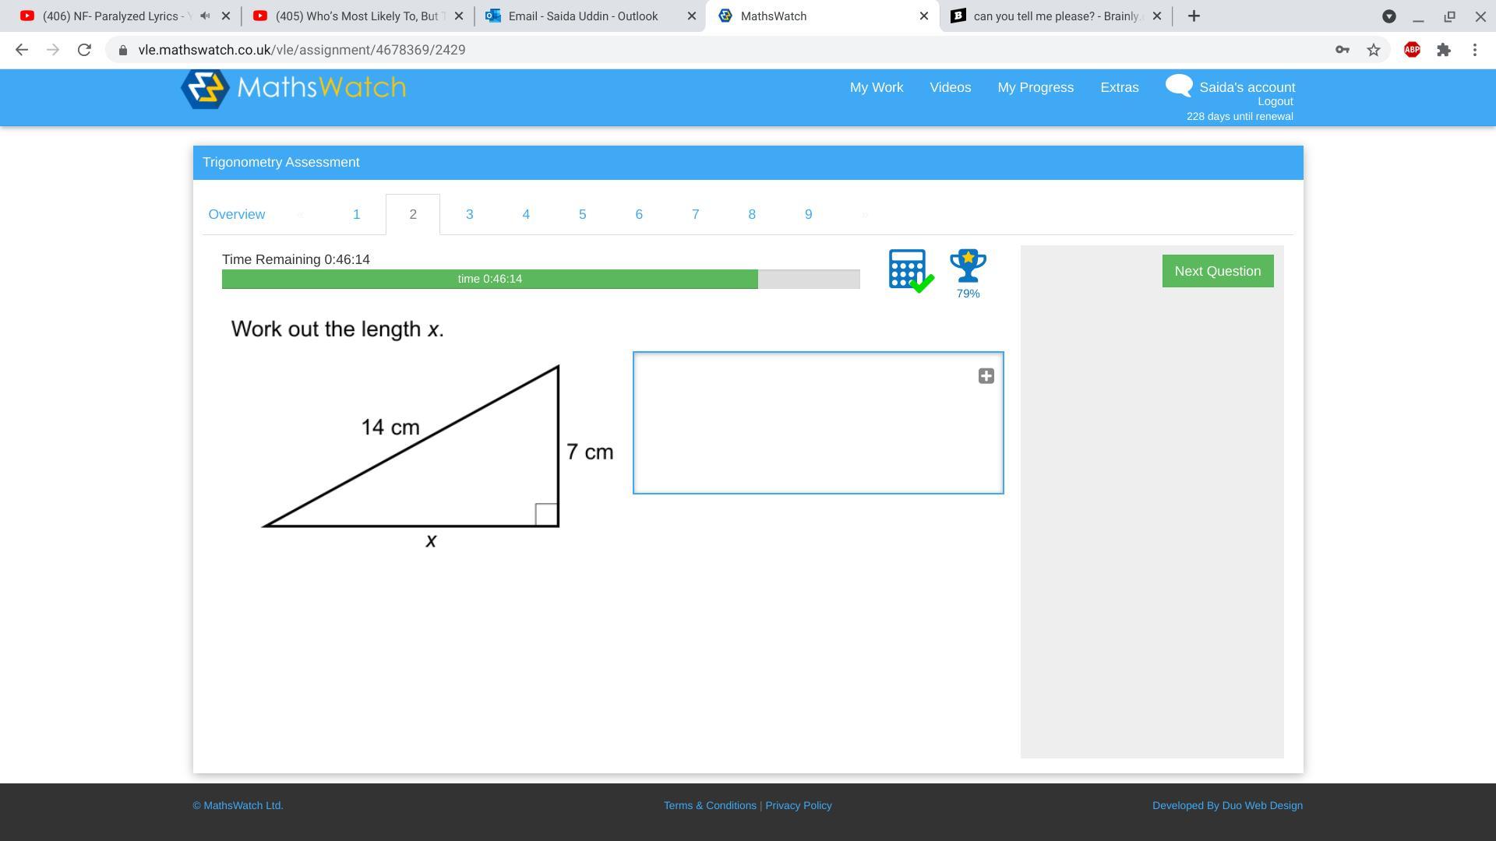The image size is (1496, 841).
Task: Mute the NF Paralyzed tab audio
Action: tap(205, 16)
